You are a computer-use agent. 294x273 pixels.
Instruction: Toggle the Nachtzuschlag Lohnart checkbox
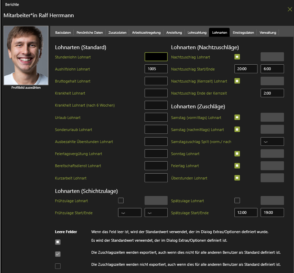pyautogui.click(x=237, y=57)
